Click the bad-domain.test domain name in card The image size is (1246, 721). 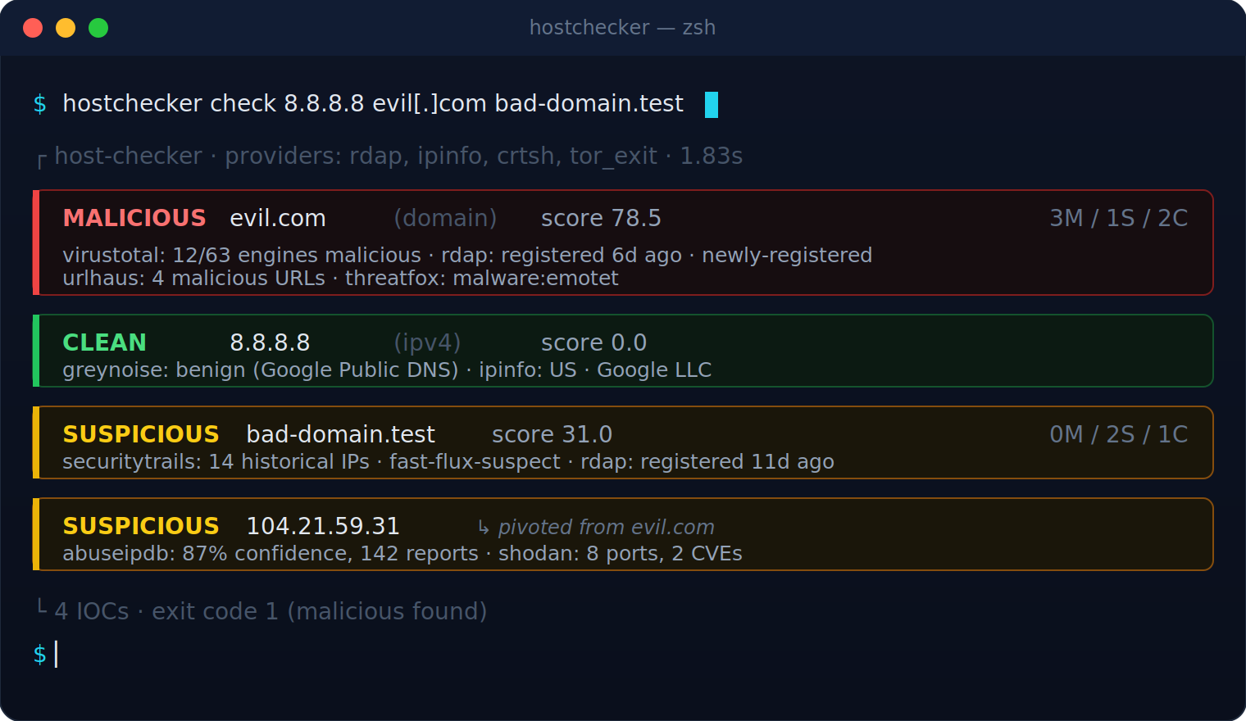click(341, 434)
